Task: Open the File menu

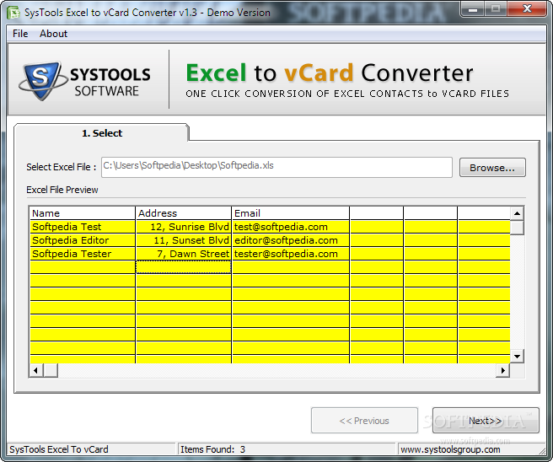Action: click(20, 34)
